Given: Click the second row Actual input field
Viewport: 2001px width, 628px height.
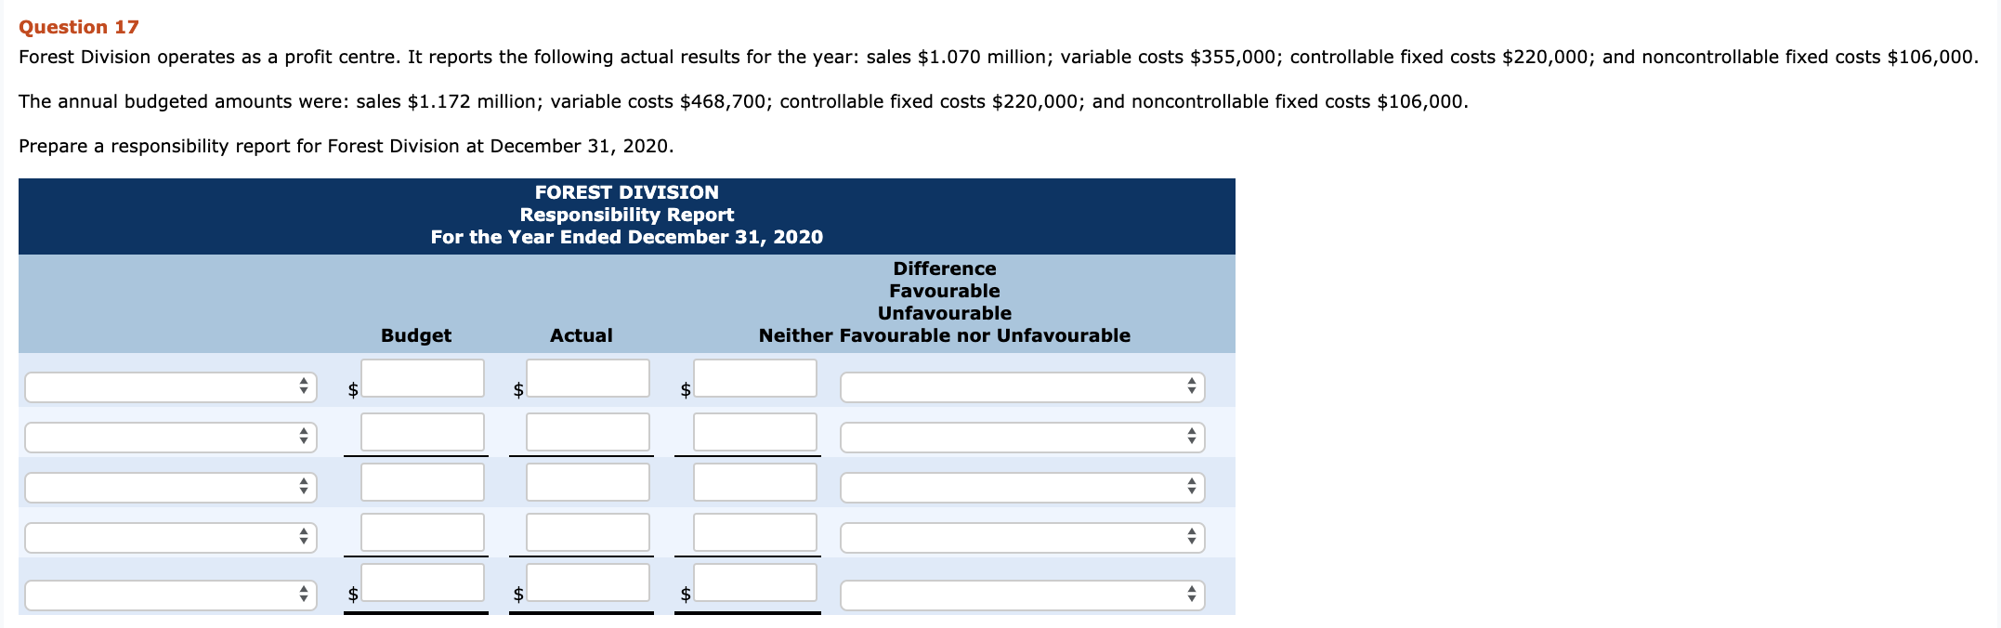Looking at the screenshot, I should tap(586, 432).
